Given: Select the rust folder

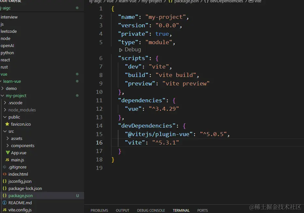Looking at the screenshot, I should (x=4, y=67).
